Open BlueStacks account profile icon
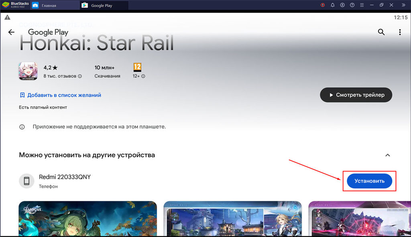Screen dimensions: 411x237 (342, 5)
